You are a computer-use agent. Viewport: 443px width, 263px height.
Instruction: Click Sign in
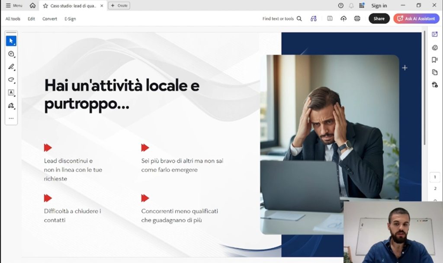pos(379,6)
